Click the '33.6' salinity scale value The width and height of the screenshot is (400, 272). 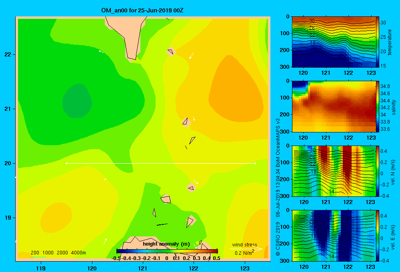(385, 129)
